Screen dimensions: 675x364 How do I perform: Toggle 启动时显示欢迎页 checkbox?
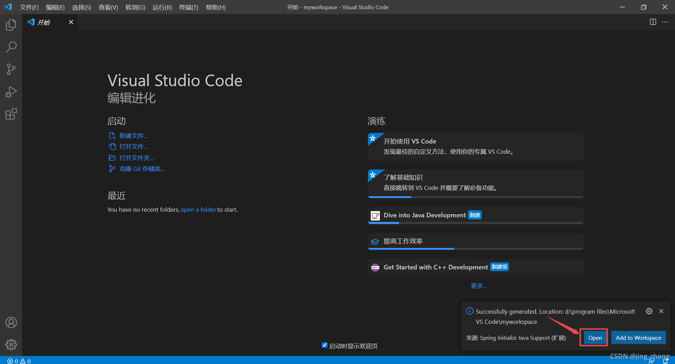tap(324, 345)
